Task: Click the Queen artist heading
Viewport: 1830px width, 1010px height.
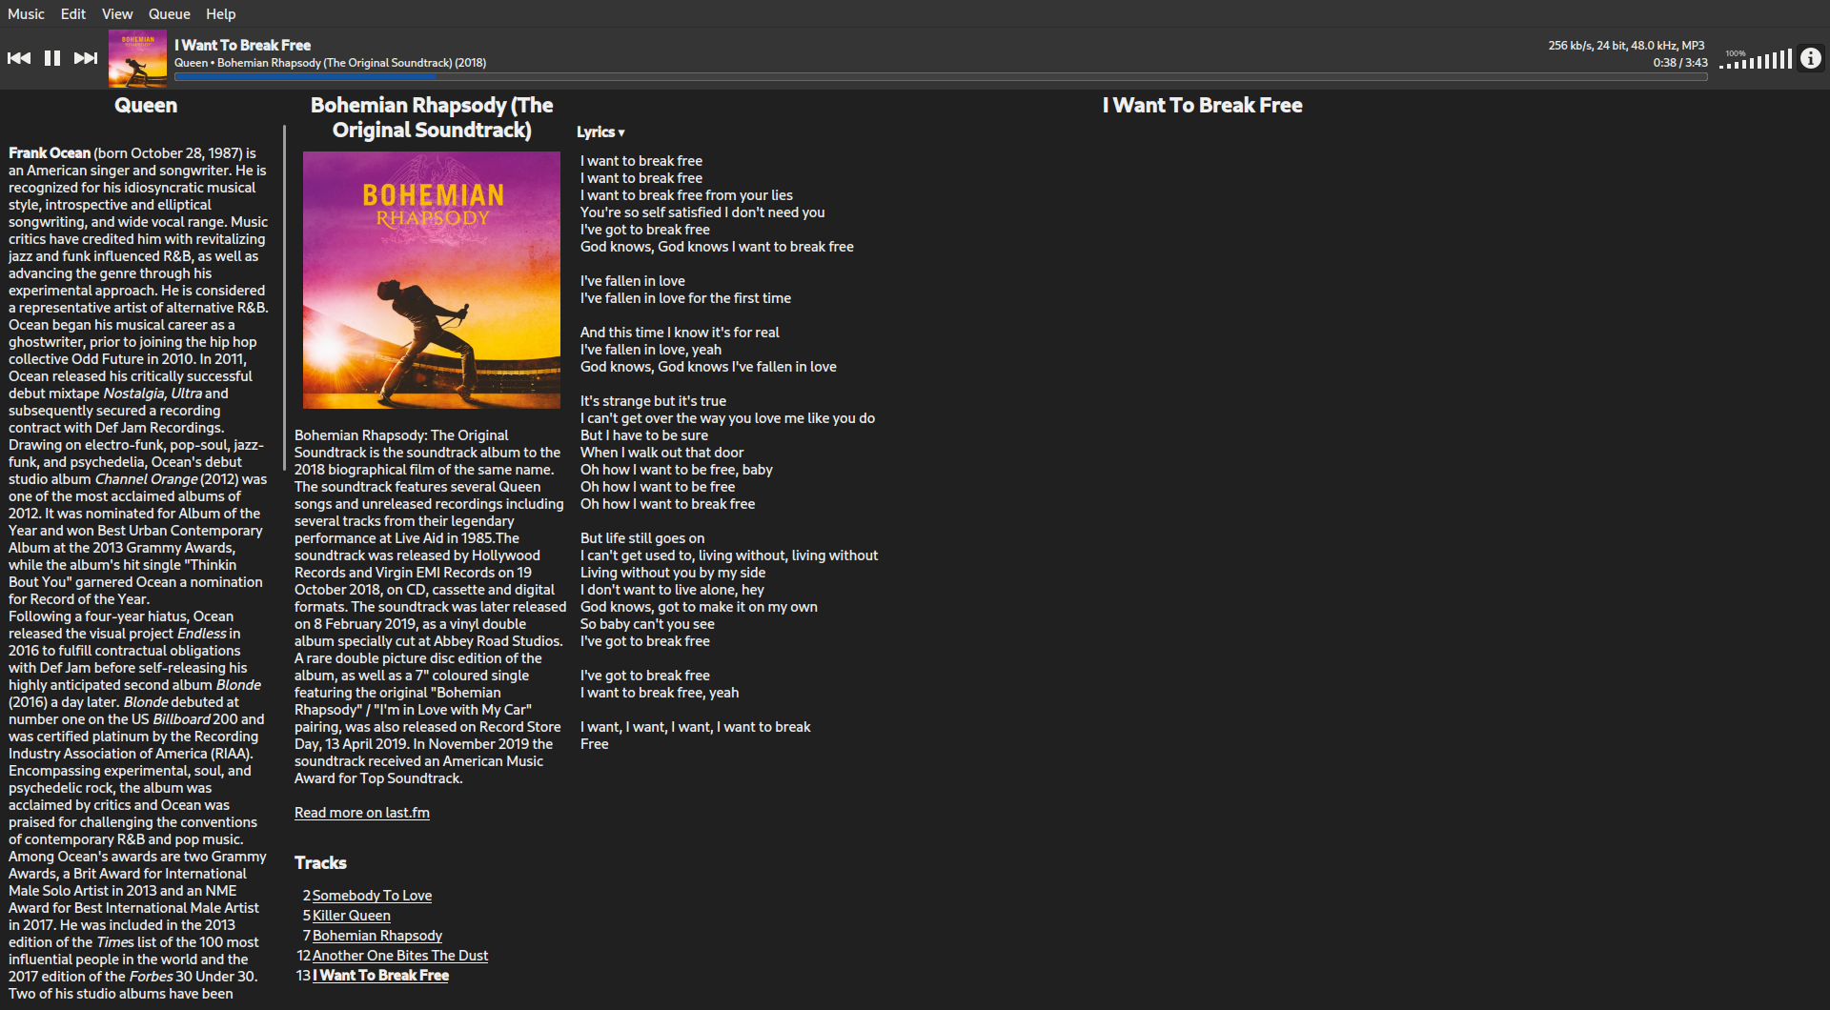Action: pos(146,106)
